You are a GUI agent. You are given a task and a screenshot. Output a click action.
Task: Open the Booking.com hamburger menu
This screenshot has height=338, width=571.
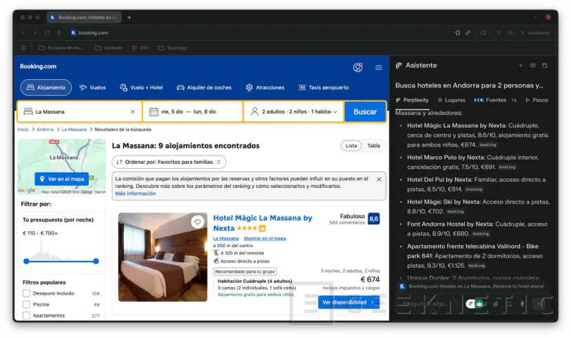tap(379, 67)
